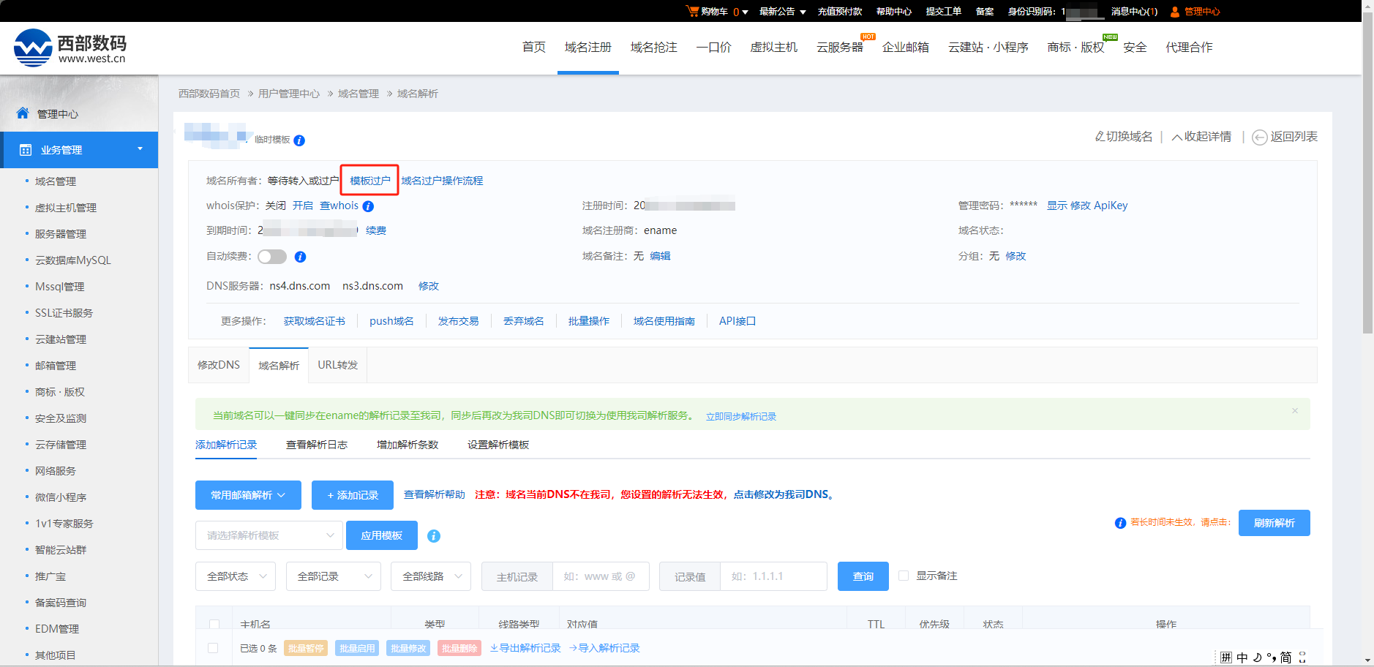Click the 获取域名证书 link
Image resolution: width=1374 pixels, height=667 pixels.
315,321
